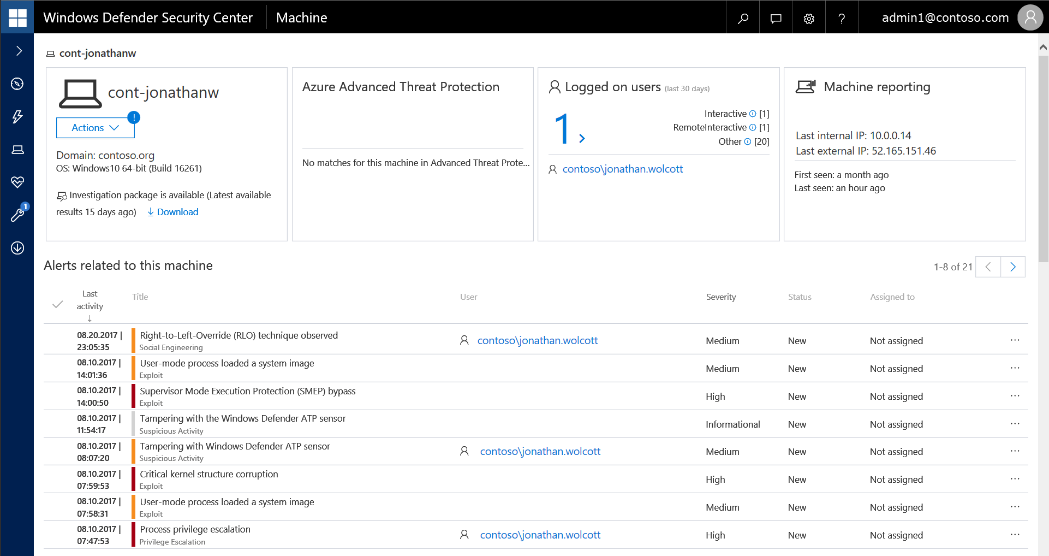
Task: Open the feedback chat icon
Action: [776, 18]
